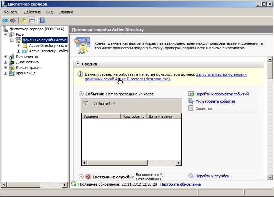274x197 pixels.
Task: Click the Компоненты node icon
Action: (11, 56)
